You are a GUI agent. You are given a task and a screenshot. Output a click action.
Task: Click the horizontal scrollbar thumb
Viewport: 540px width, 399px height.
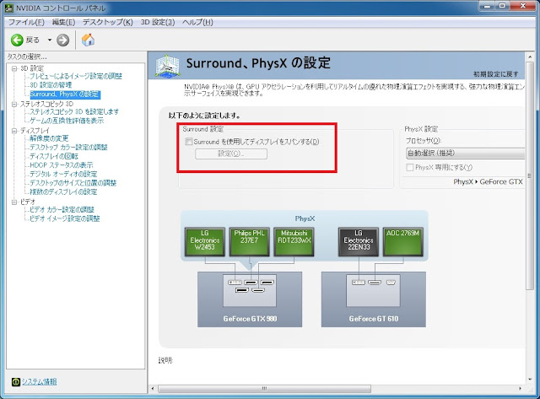(264, 389)
